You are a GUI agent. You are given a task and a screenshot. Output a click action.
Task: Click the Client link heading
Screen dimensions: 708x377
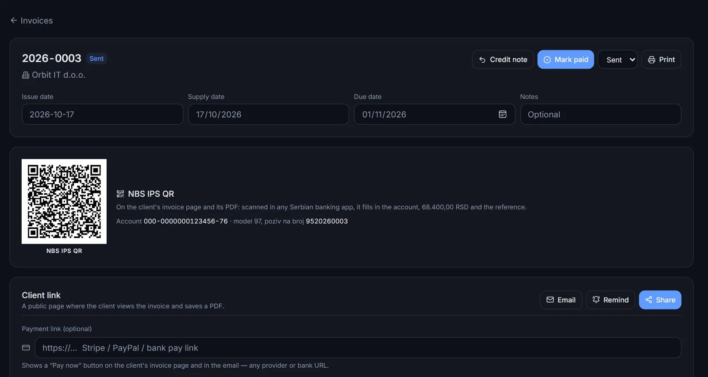point(41,295)
